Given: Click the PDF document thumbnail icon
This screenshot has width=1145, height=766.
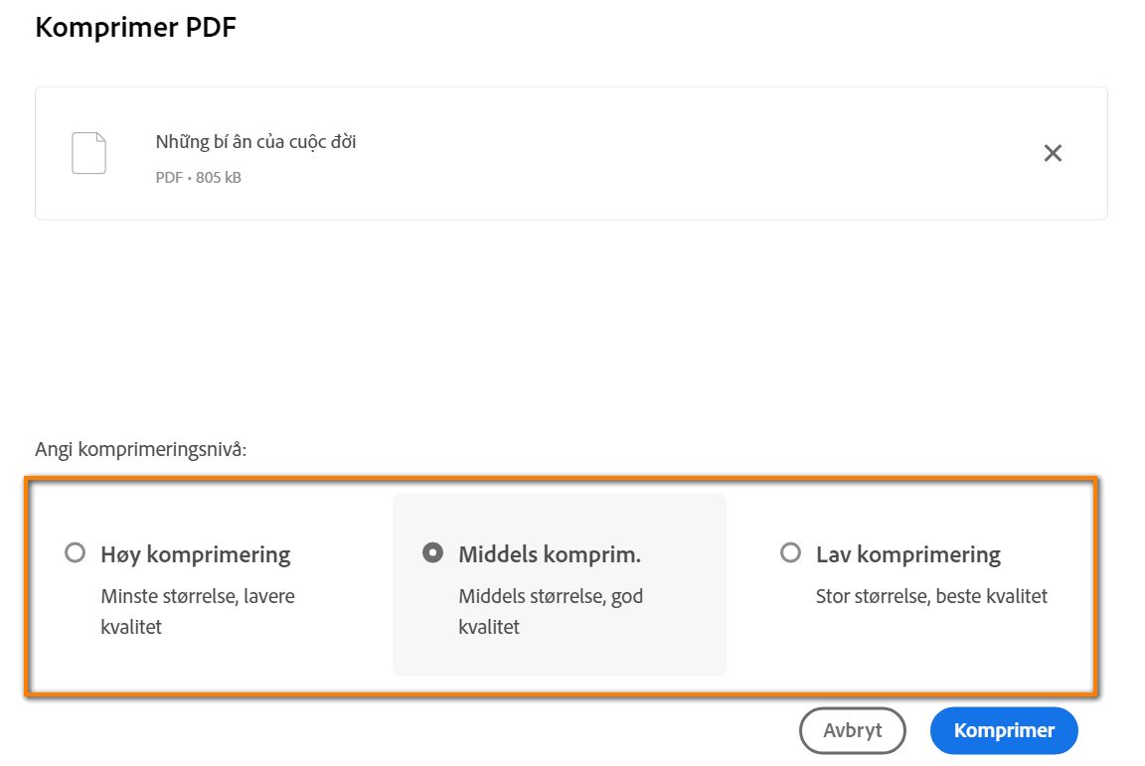Looking at the screenshot, I should [88, 152].
